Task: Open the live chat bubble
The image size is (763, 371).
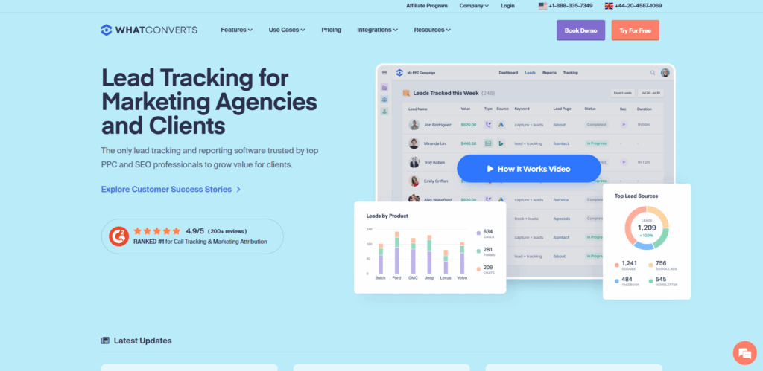Action: click(x=744, y=352)
